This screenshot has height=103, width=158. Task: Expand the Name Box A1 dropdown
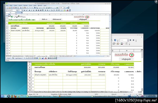pyautogui.click(x=16, y=13)
